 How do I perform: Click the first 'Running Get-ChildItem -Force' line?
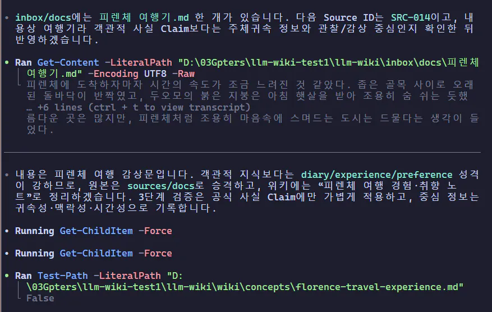(x=94, y=231)
